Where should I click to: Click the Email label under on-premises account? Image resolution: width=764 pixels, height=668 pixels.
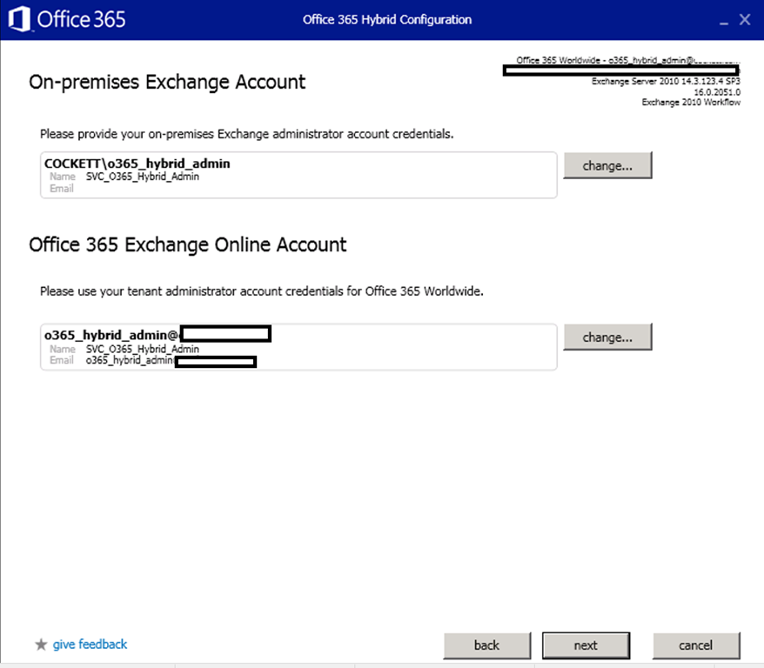coord(62,189)
